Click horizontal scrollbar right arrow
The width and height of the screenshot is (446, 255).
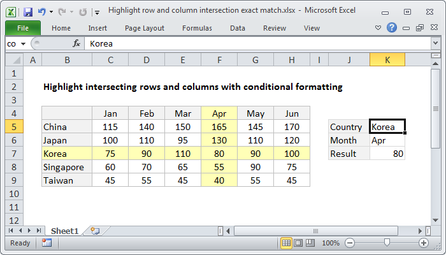(420, 231)
